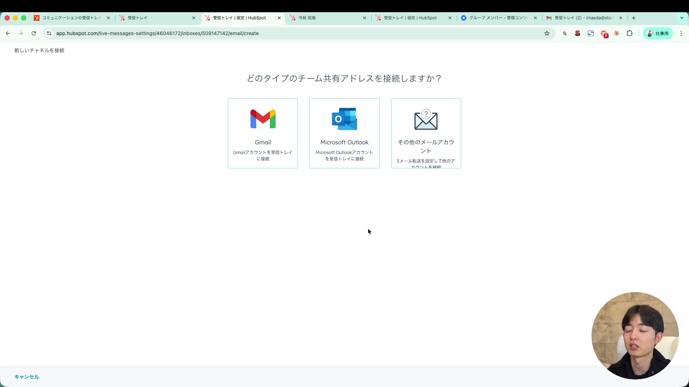Click the キャンセル link
Viewport: 689px width, 387px height.
(x=27, y=377)
